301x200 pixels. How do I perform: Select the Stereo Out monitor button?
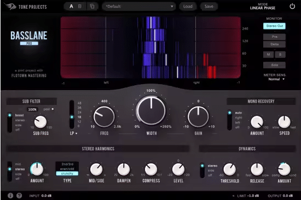click(x=274, y=26)
